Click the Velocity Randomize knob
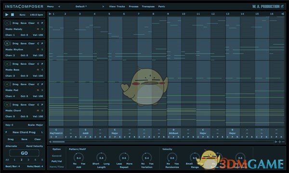Viewport: 289px width, 173px height. [x=172, y=158]
